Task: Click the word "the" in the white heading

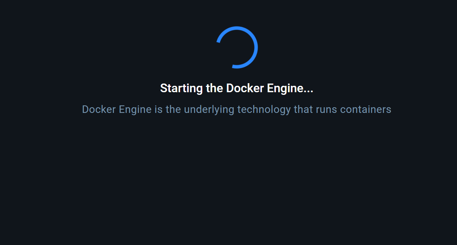Action: [215, 88]
